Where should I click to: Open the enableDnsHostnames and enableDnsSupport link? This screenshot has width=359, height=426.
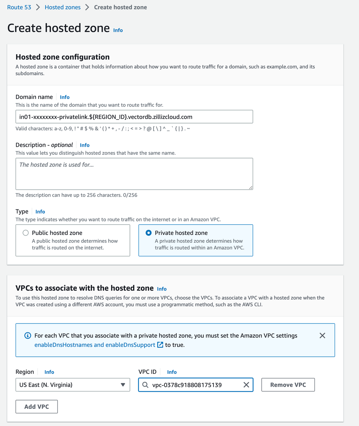coord(95,345)
